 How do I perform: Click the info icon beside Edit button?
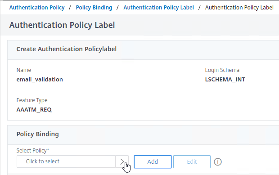[218, 162]
